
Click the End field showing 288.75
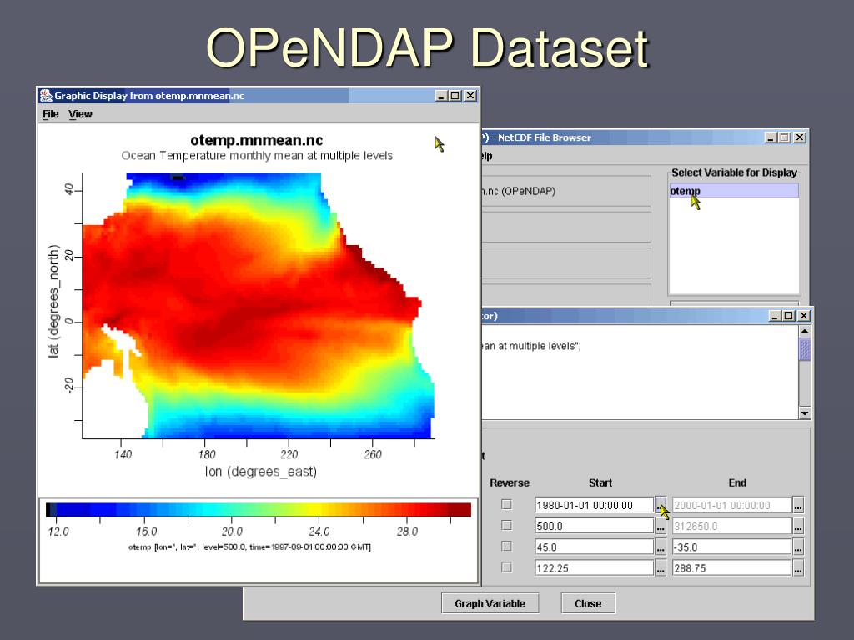coord(731,568)
